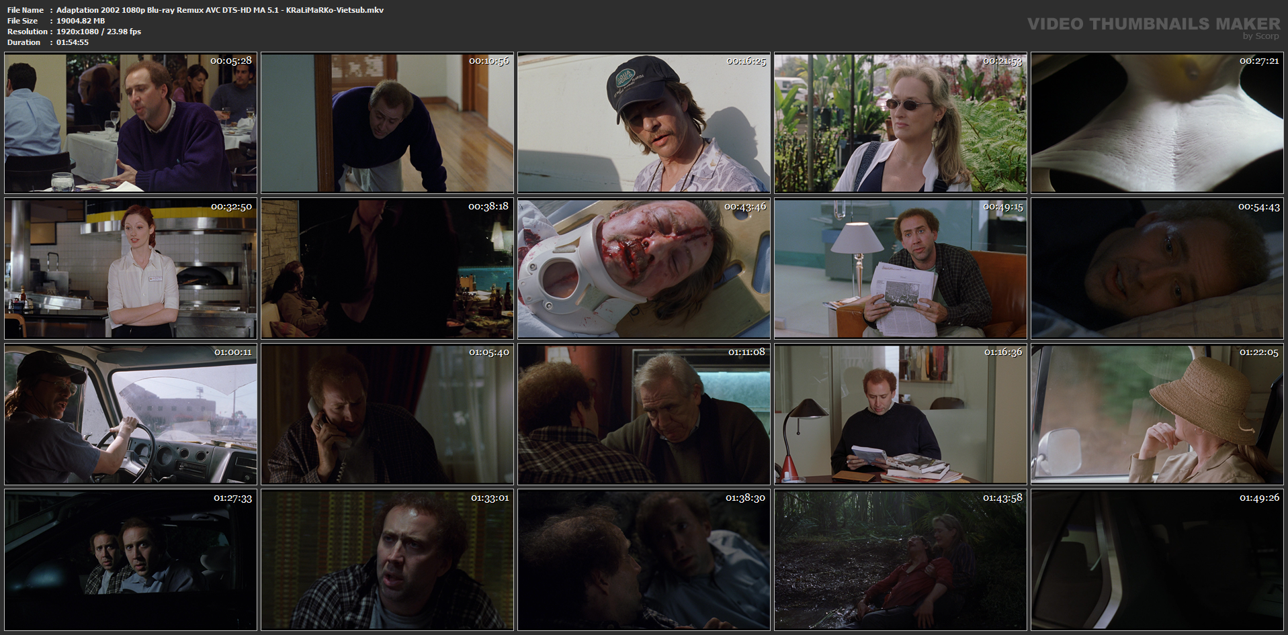Image resolution: width=1288 pixels, height=635 pixels.
Task: Select the thumbnail timestamped 00:27:21
Action: [1158, 123]
